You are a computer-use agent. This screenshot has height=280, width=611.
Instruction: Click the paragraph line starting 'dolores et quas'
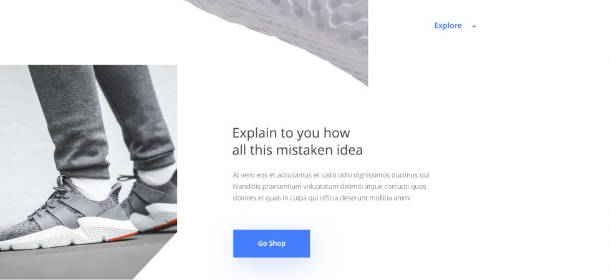(322, 198)
